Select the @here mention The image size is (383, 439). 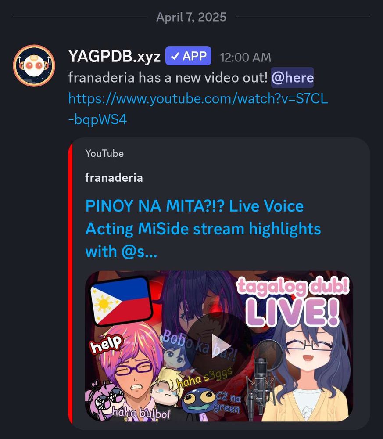point(292,78)
